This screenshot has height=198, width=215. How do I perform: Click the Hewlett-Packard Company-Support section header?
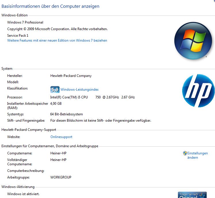click(29, 130)
